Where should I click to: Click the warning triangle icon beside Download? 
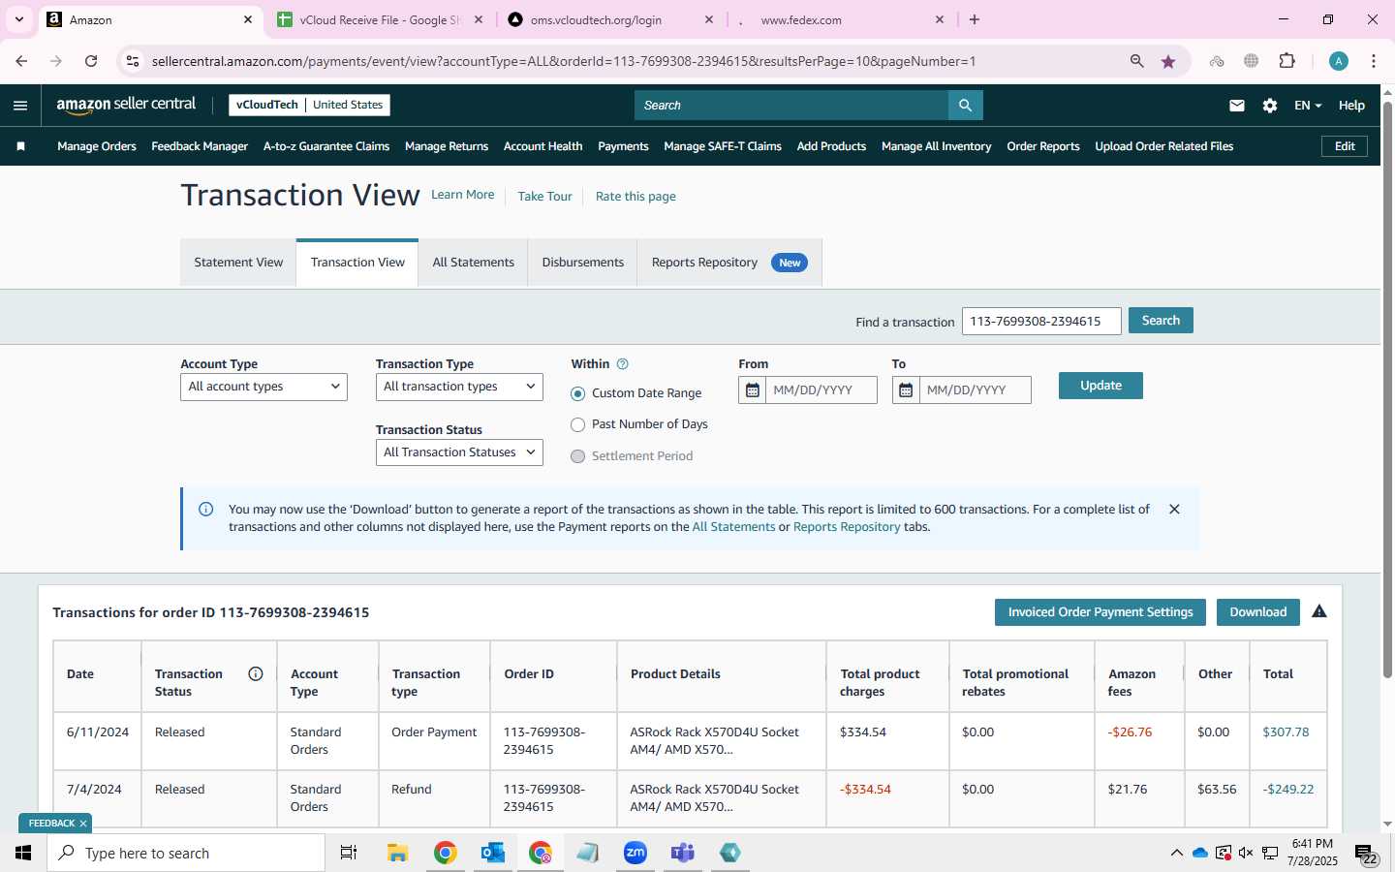(1319, 611)
